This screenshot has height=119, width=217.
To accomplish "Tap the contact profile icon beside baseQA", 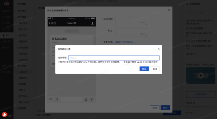I will click(92, 23).
